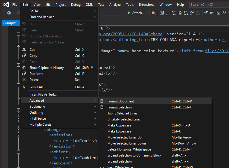Click the find in files folder icon
Image resolution: width=229 pixels, height=168 pixels.
click(154, 13)
